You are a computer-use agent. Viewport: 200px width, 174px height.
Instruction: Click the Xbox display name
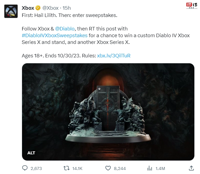28,8
